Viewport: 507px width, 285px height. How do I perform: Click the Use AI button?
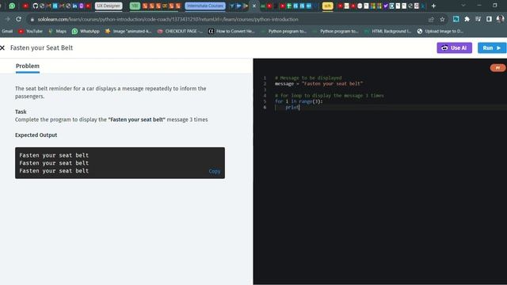tap(454, 47)
